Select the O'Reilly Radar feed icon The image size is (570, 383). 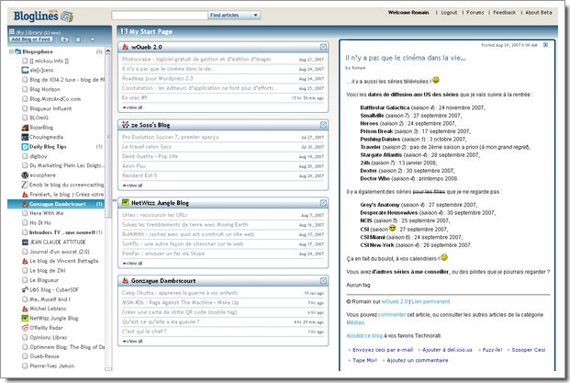(x=25, y=328)
